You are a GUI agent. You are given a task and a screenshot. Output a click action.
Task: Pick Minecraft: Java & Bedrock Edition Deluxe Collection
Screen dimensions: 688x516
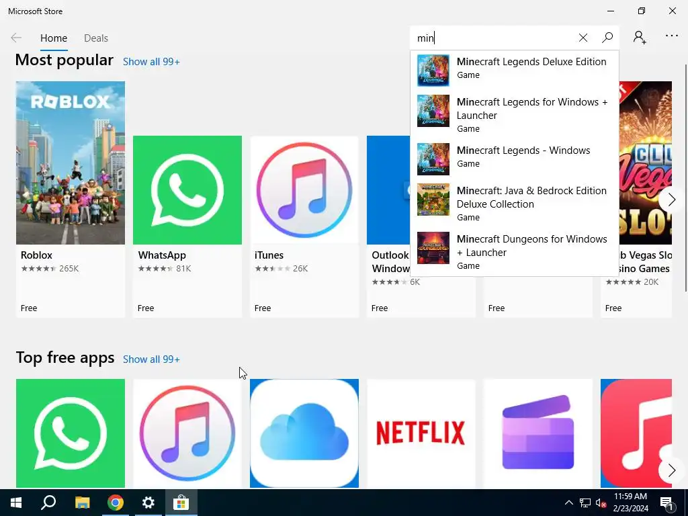pyautogui.click(x=514, y=204)
